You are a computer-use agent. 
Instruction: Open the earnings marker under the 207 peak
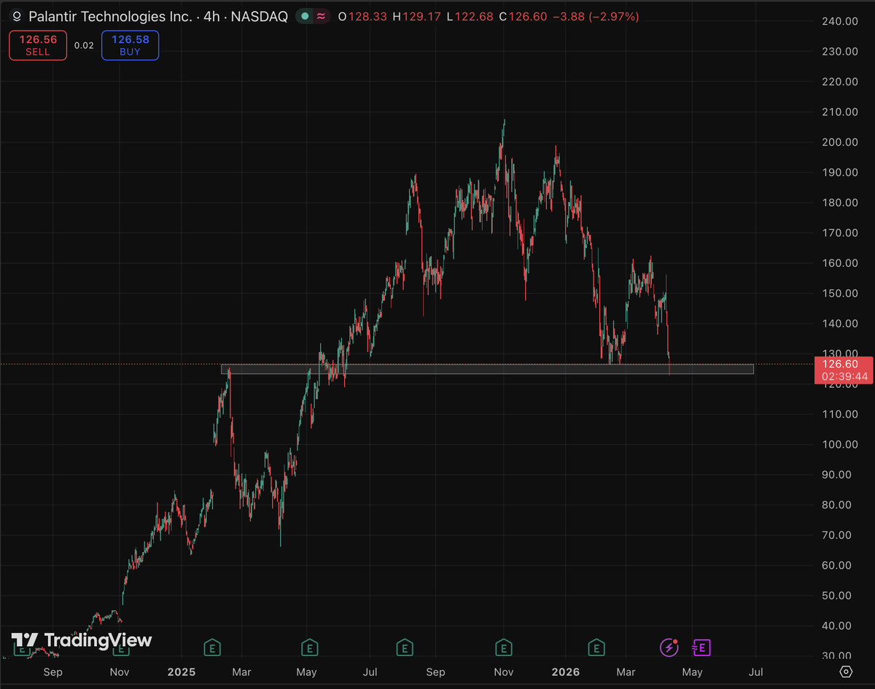[503, 647]
